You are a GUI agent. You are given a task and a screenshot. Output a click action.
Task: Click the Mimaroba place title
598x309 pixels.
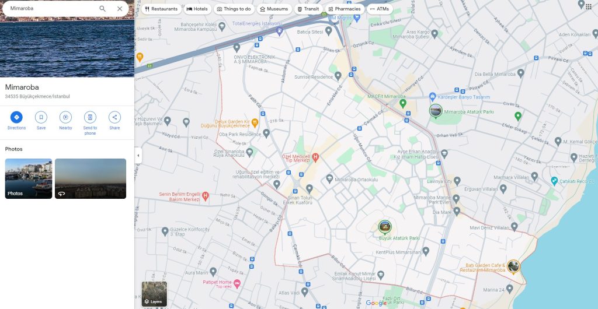[22, 87]
